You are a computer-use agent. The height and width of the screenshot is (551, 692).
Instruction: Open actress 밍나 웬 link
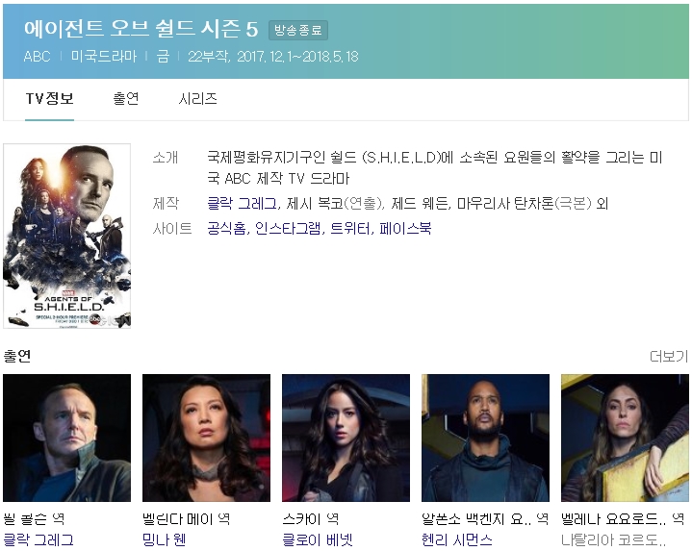pos(165,539)
